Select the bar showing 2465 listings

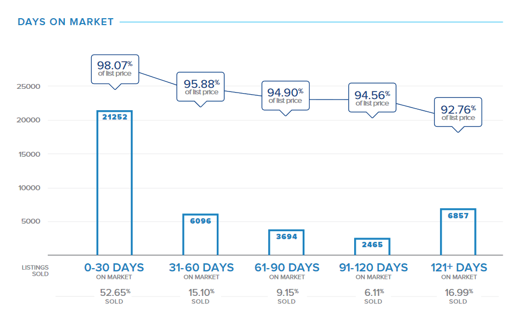tap(372, 247)
